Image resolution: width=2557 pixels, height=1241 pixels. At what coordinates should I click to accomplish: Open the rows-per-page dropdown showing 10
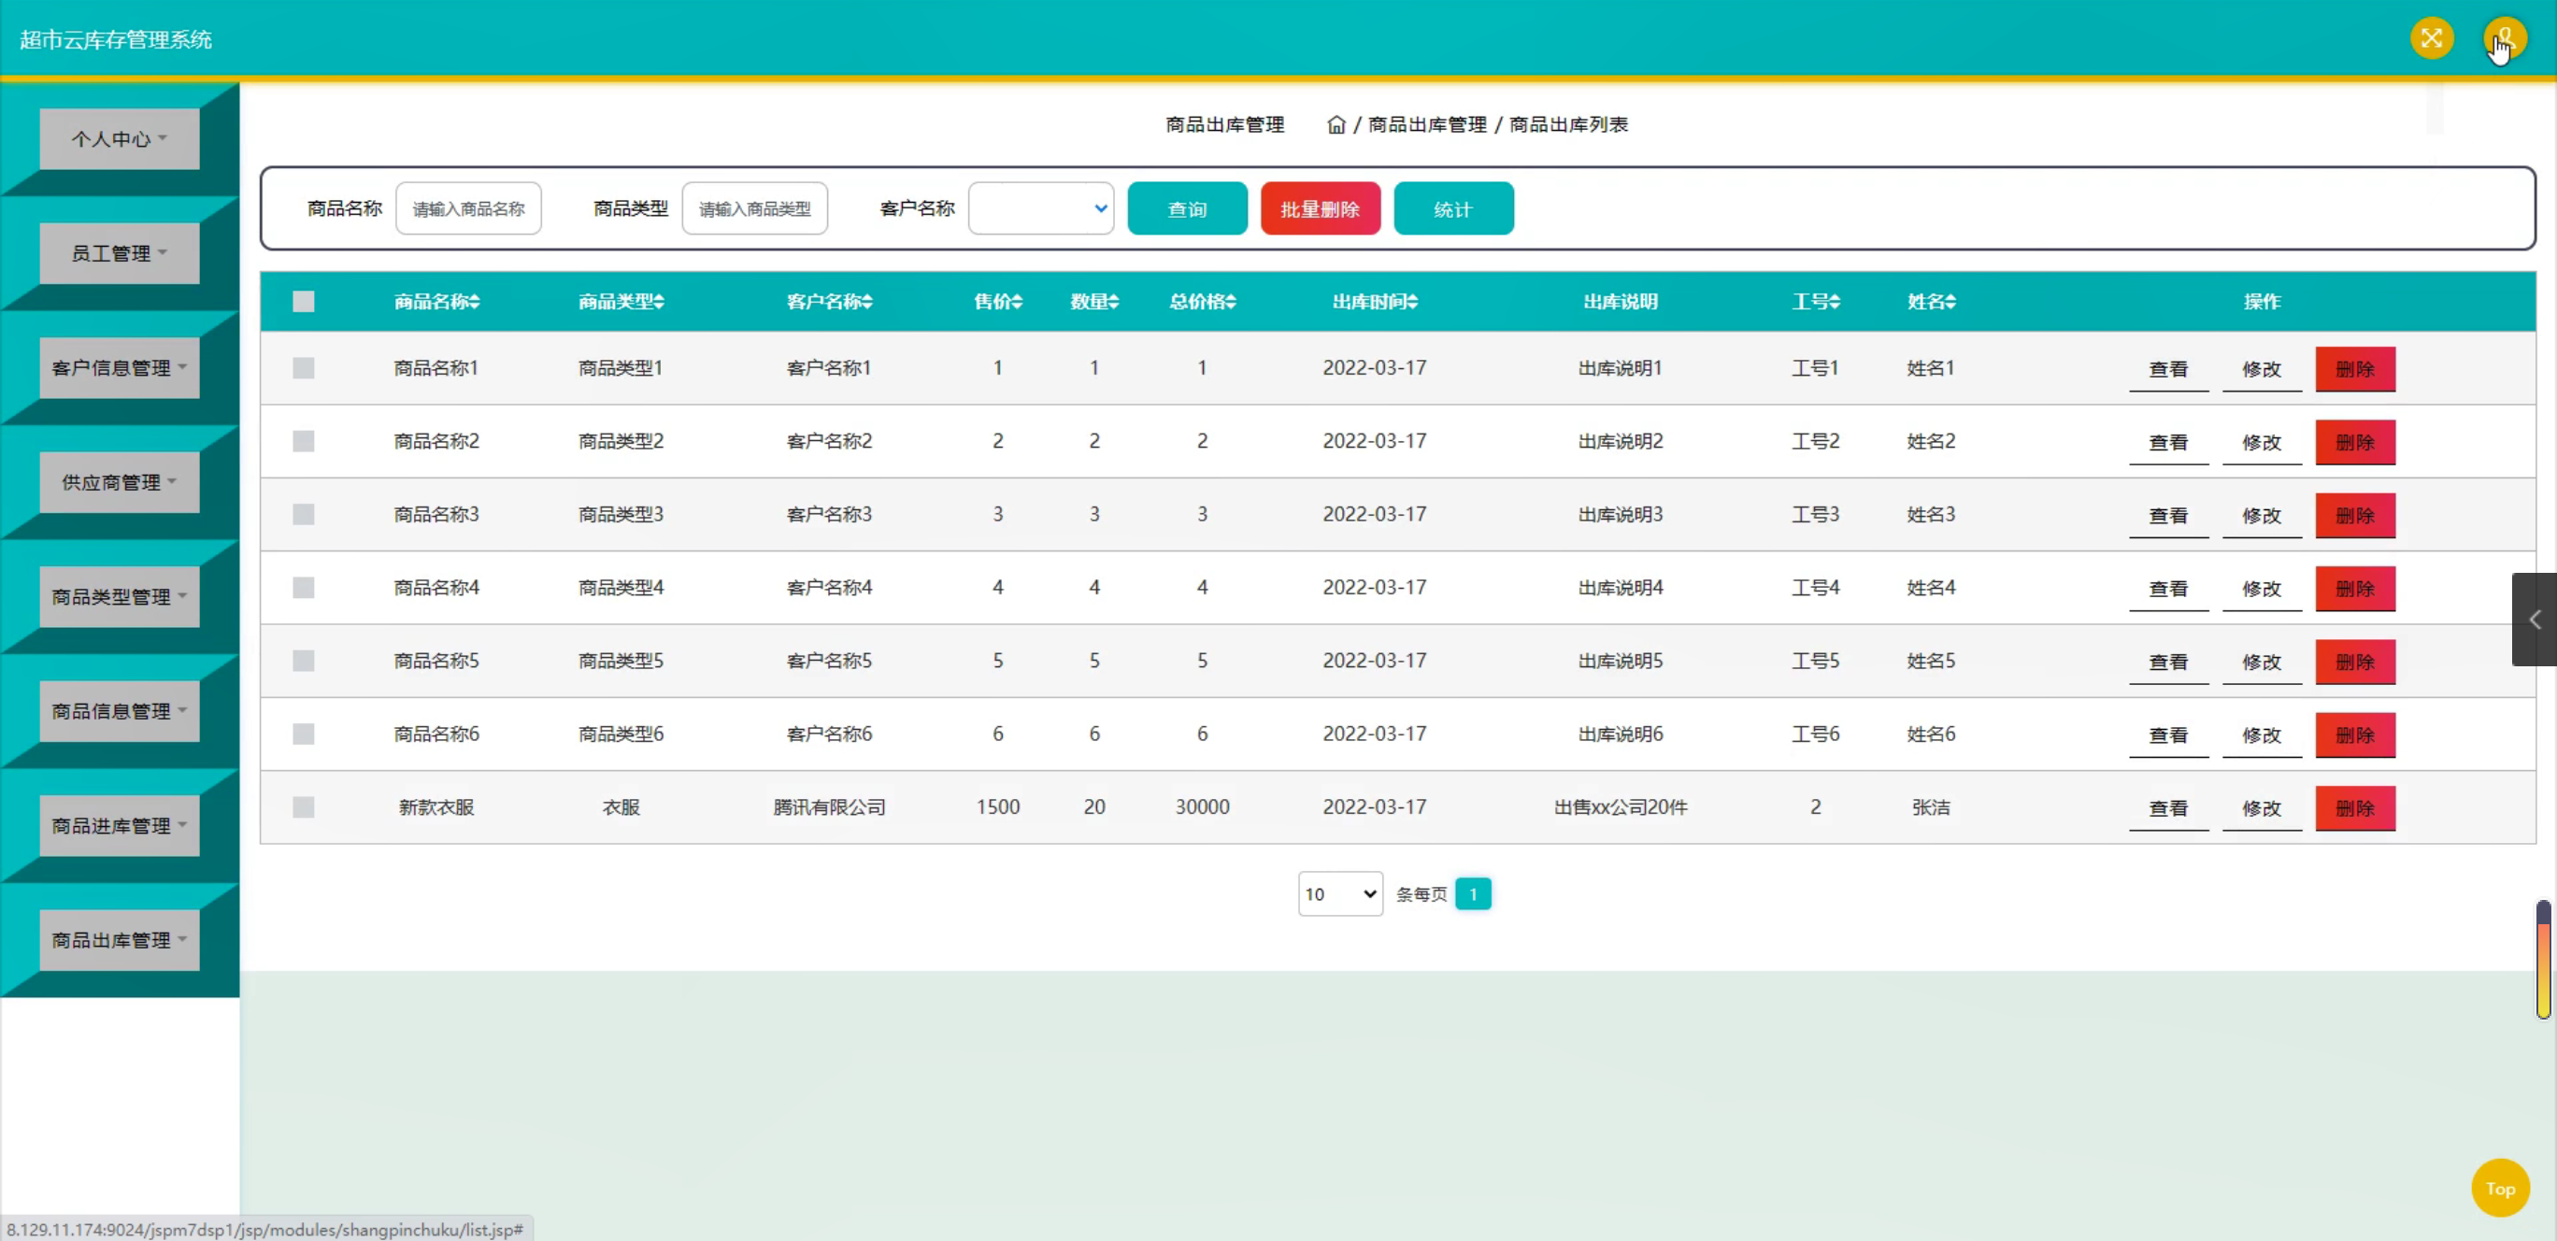[x=1340, y=893]
